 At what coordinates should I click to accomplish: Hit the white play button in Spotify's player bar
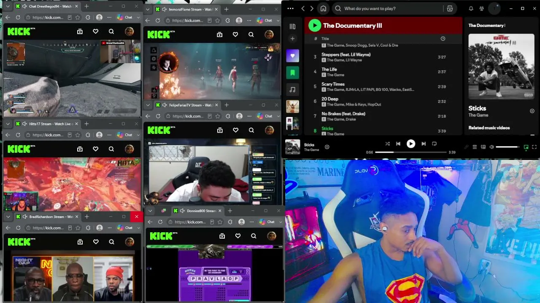(410, 144)
